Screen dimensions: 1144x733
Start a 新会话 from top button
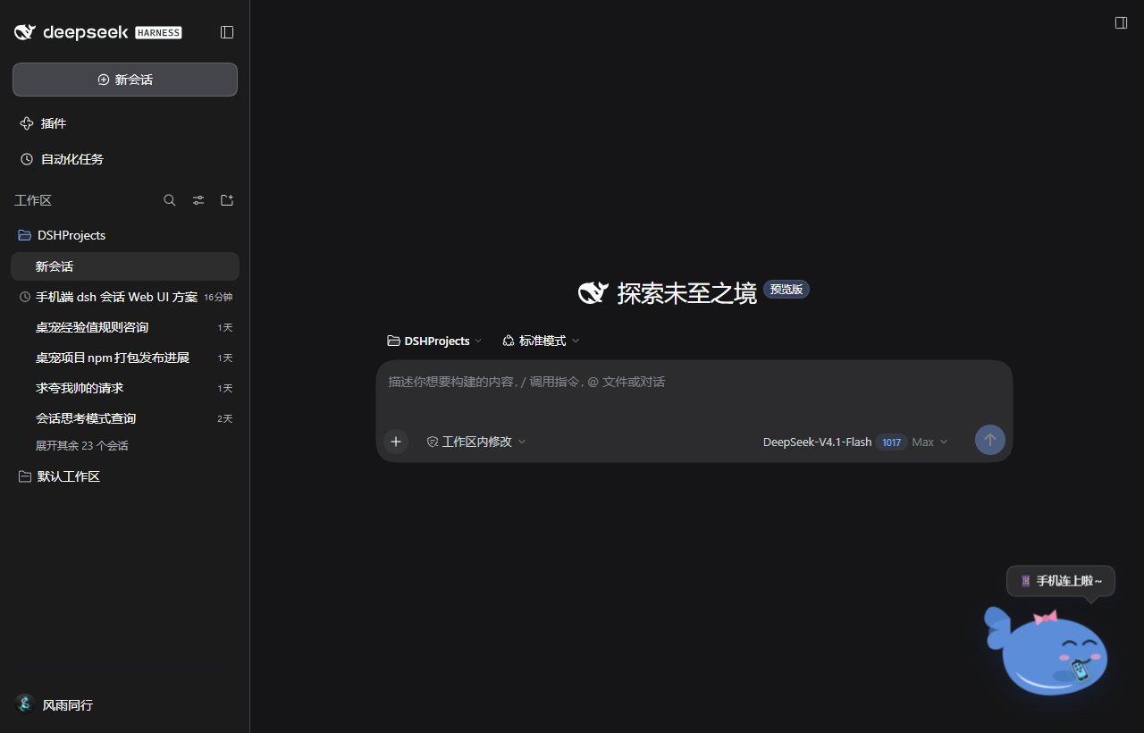pos(125,80)
